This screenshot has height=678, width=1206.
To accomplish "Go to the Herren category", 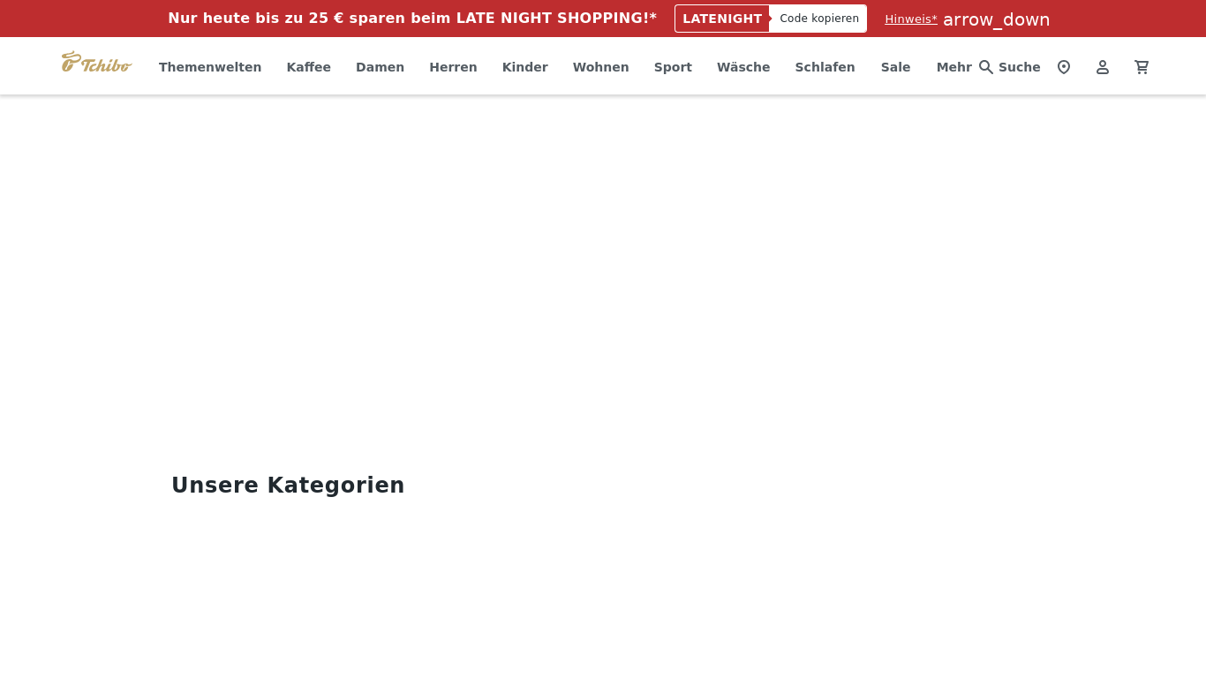I will [x=453, y=67].
